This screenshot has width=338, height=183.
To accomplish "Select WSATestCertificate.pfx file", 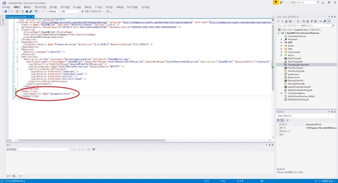I will (298, 100).
